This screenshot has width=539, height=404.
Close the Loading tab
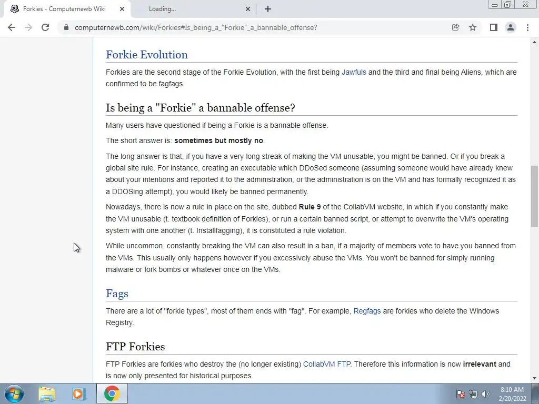tap(248, 9)
